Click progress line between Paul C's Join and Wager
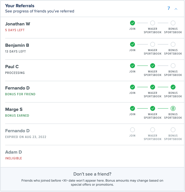The width and height of the screenshot is (185, 192). point(142,66)
